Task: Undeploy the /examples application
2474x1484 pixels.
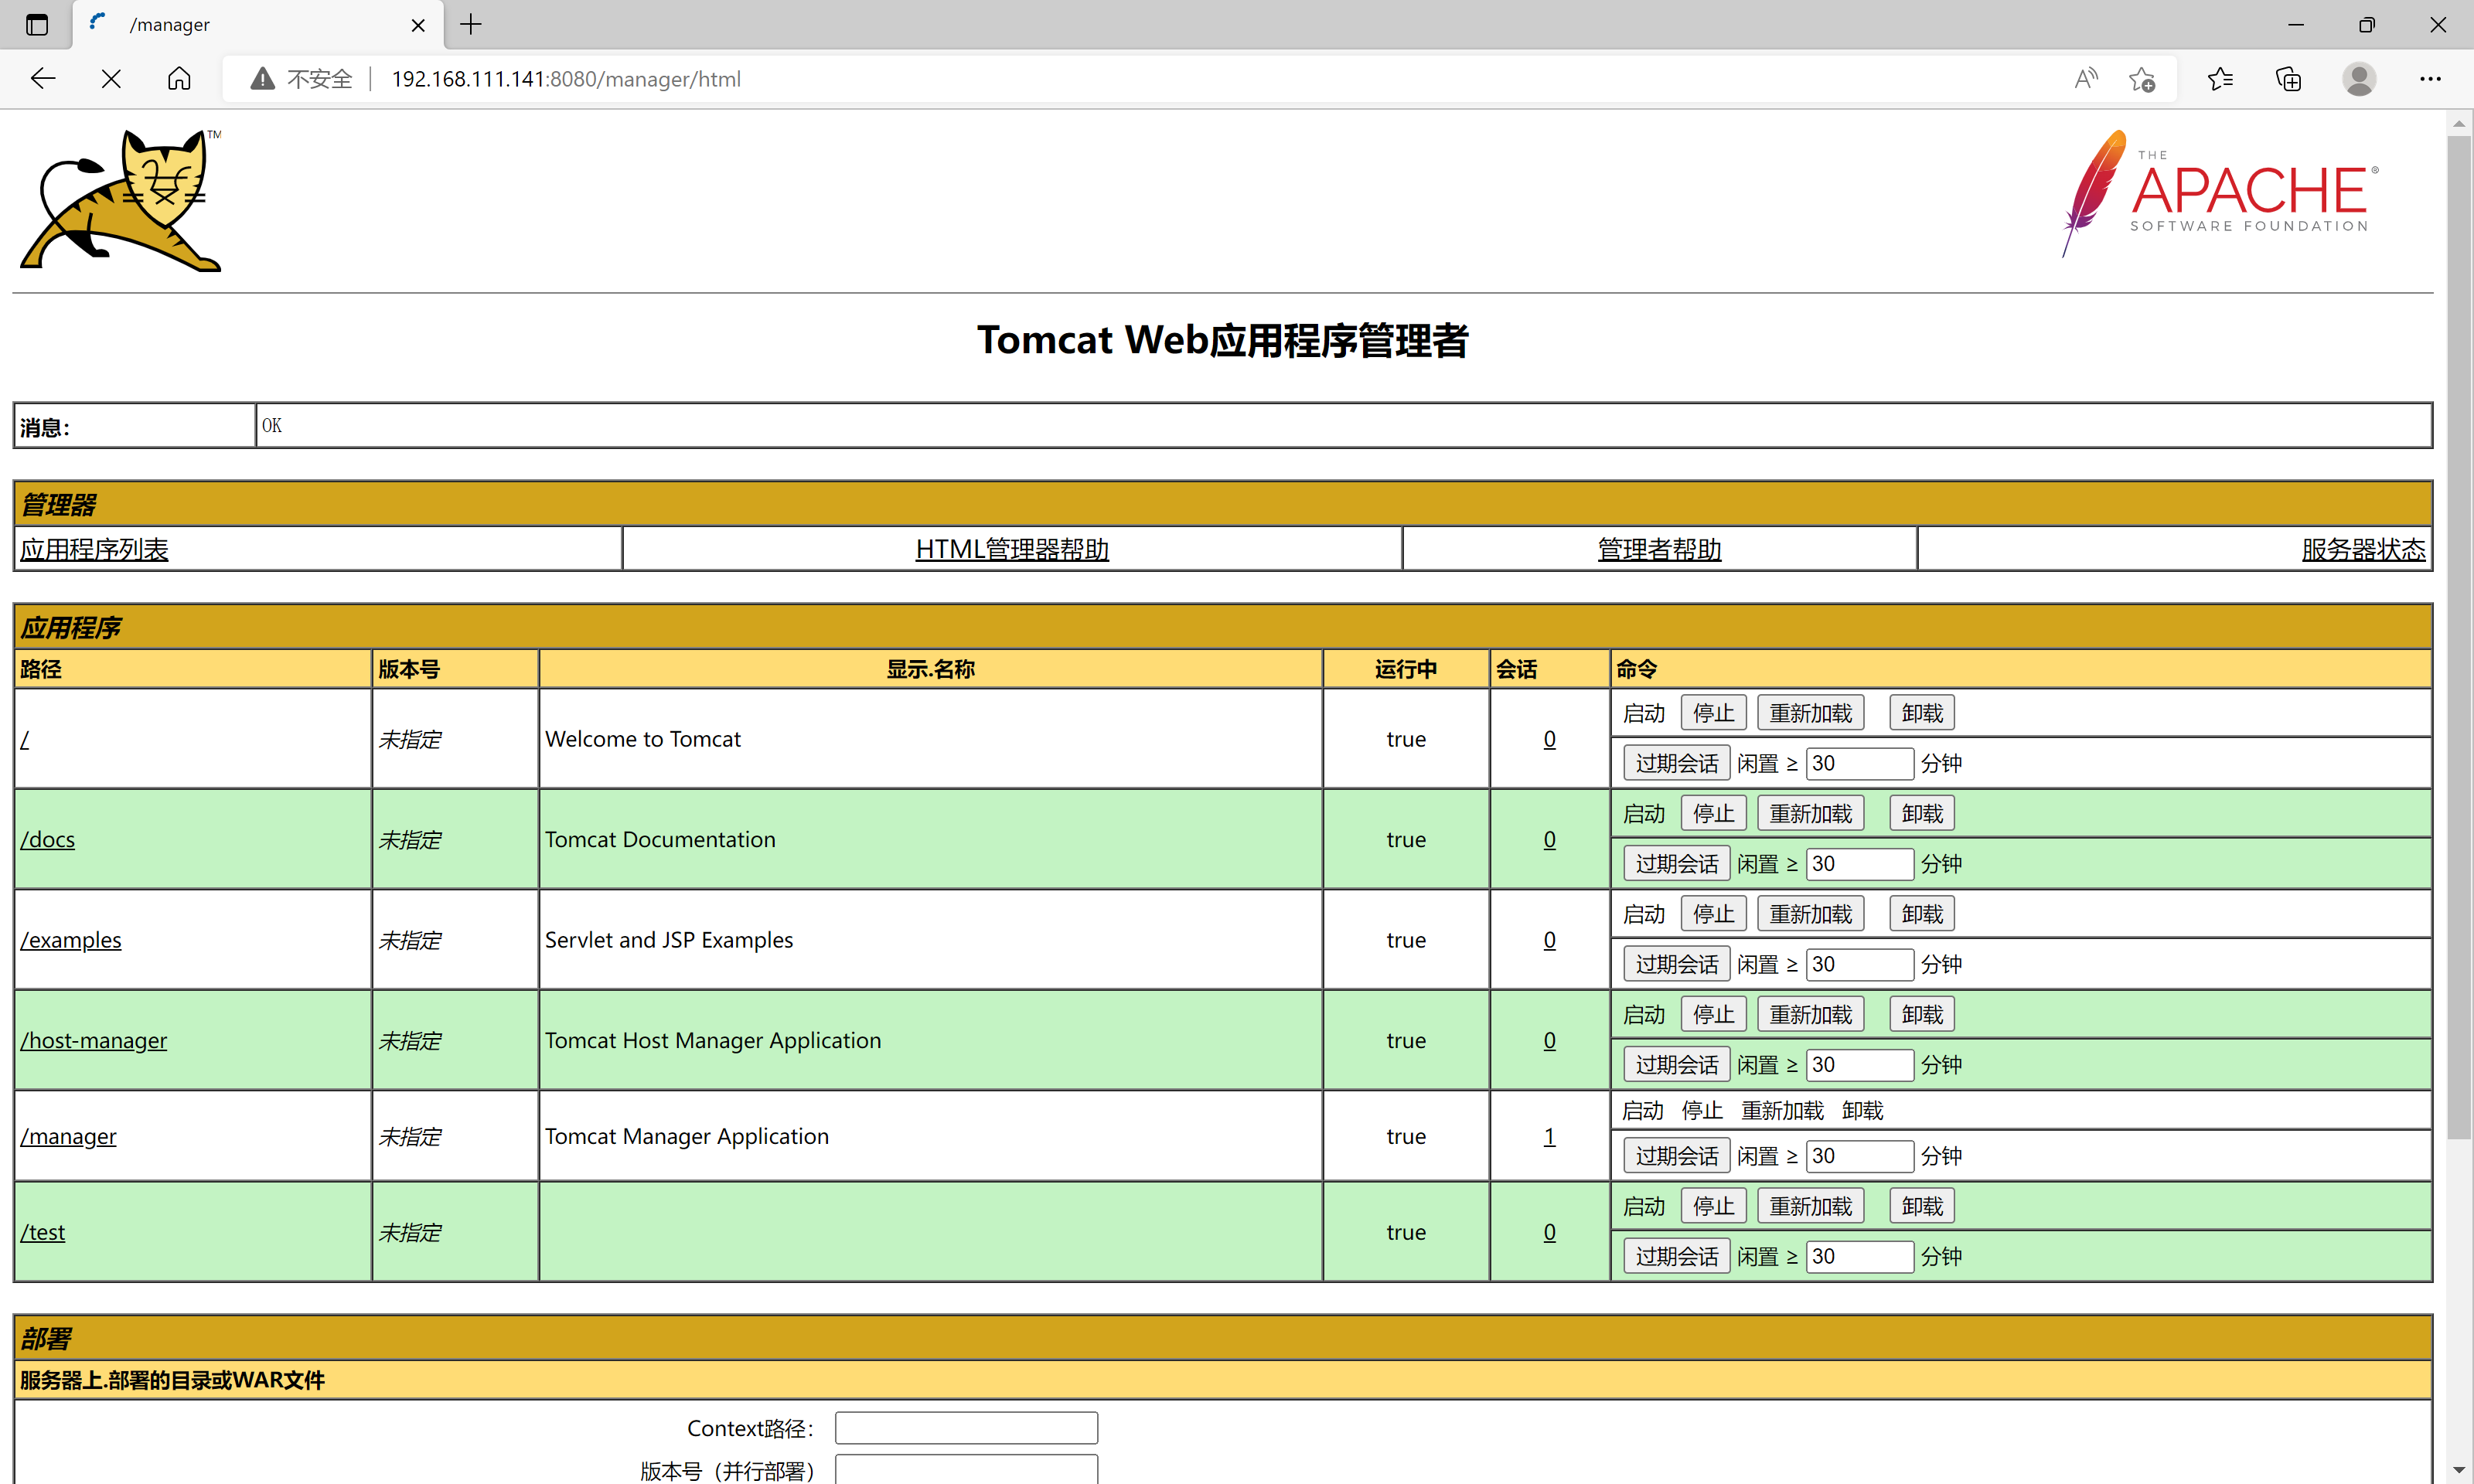Action: 1922,914
